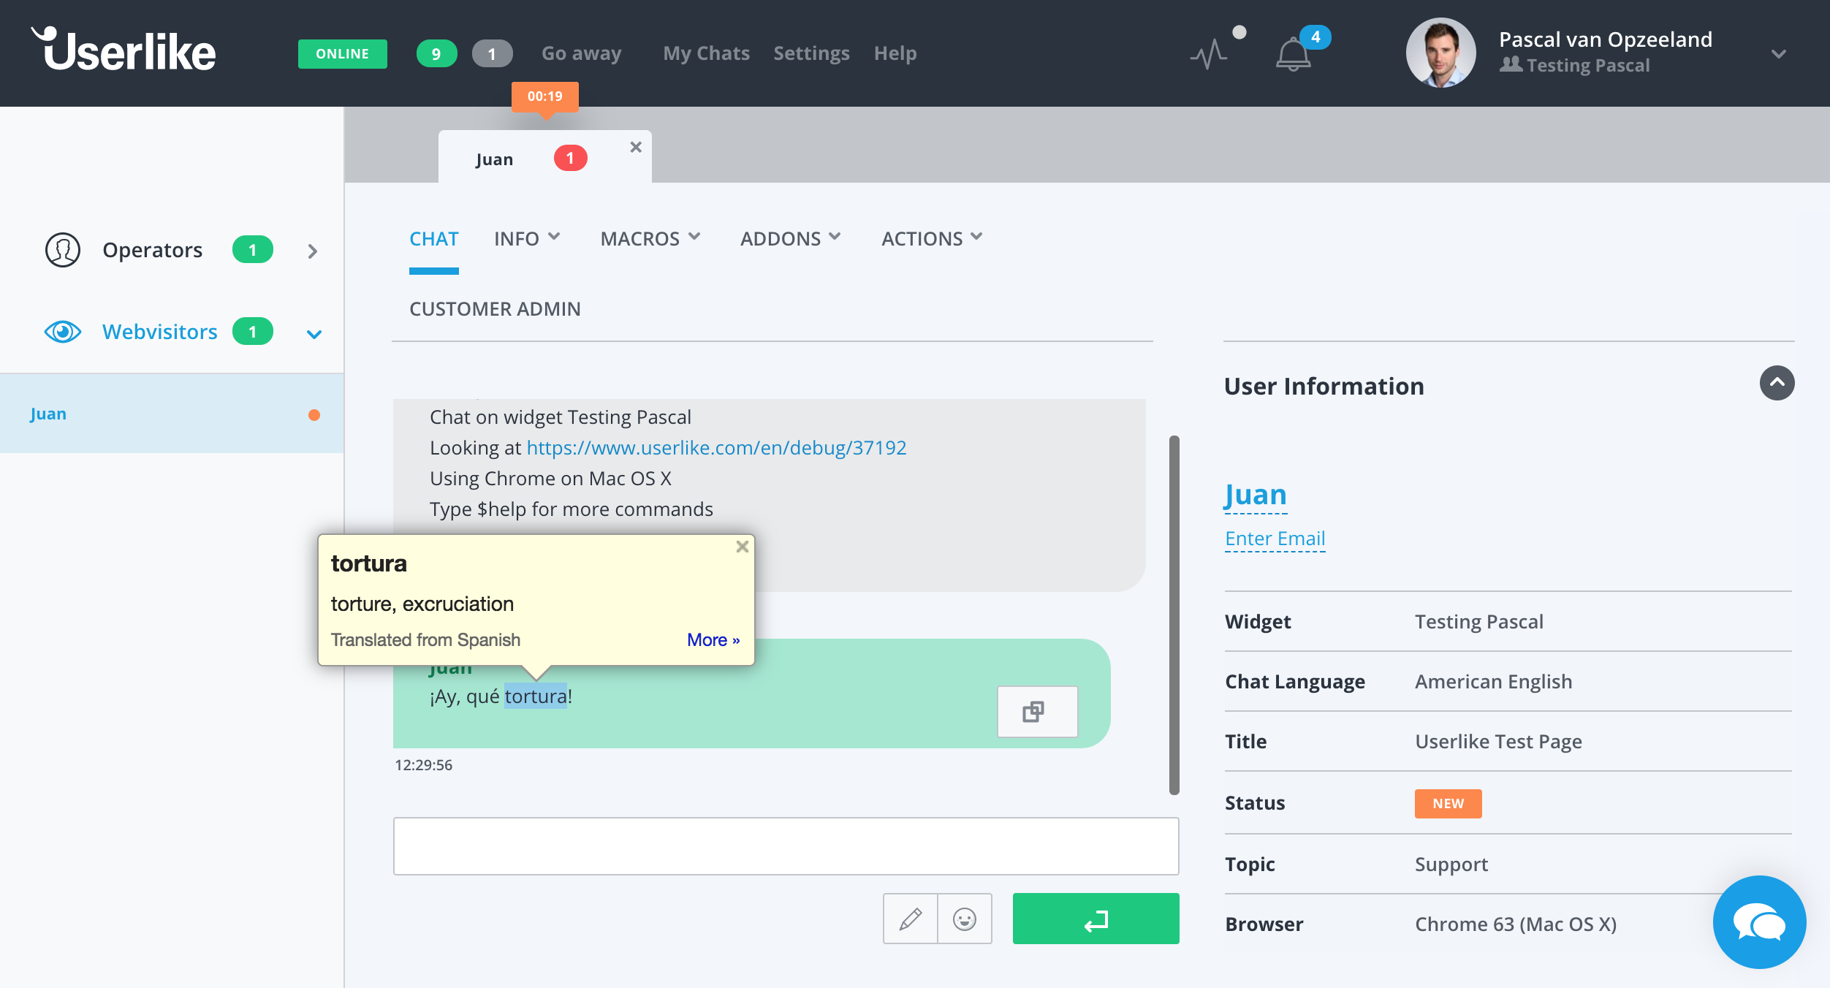Screen dimensions: 1830x988
Task: Click Pascal van Opzeeland's avatar photo
Action: (1440, 53)
